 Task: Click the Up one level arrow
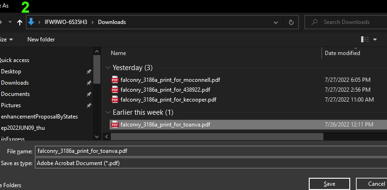pos(20,22)
